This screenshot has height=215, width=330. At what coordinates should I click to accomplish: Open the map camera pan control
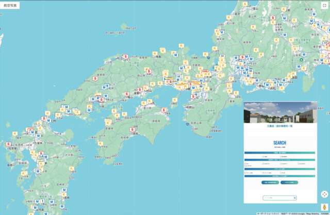324,194
